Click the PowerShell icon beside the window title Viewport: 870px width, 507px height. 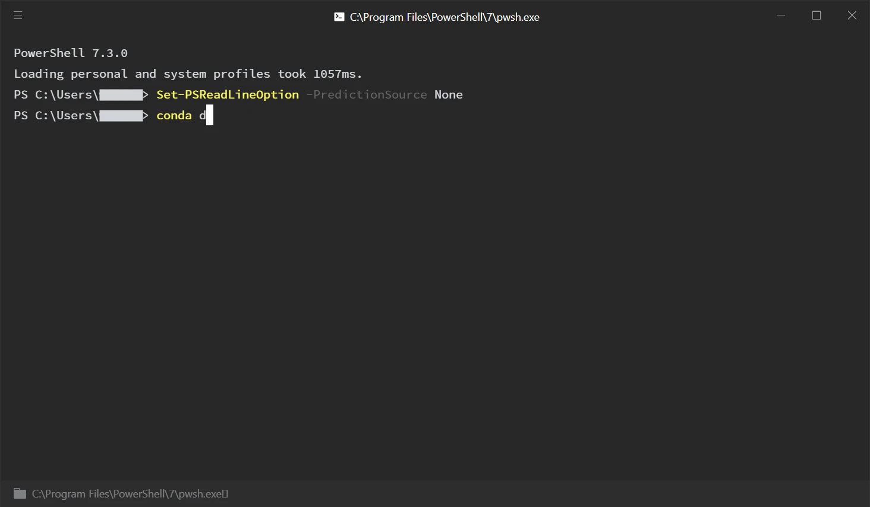[339, 17]
